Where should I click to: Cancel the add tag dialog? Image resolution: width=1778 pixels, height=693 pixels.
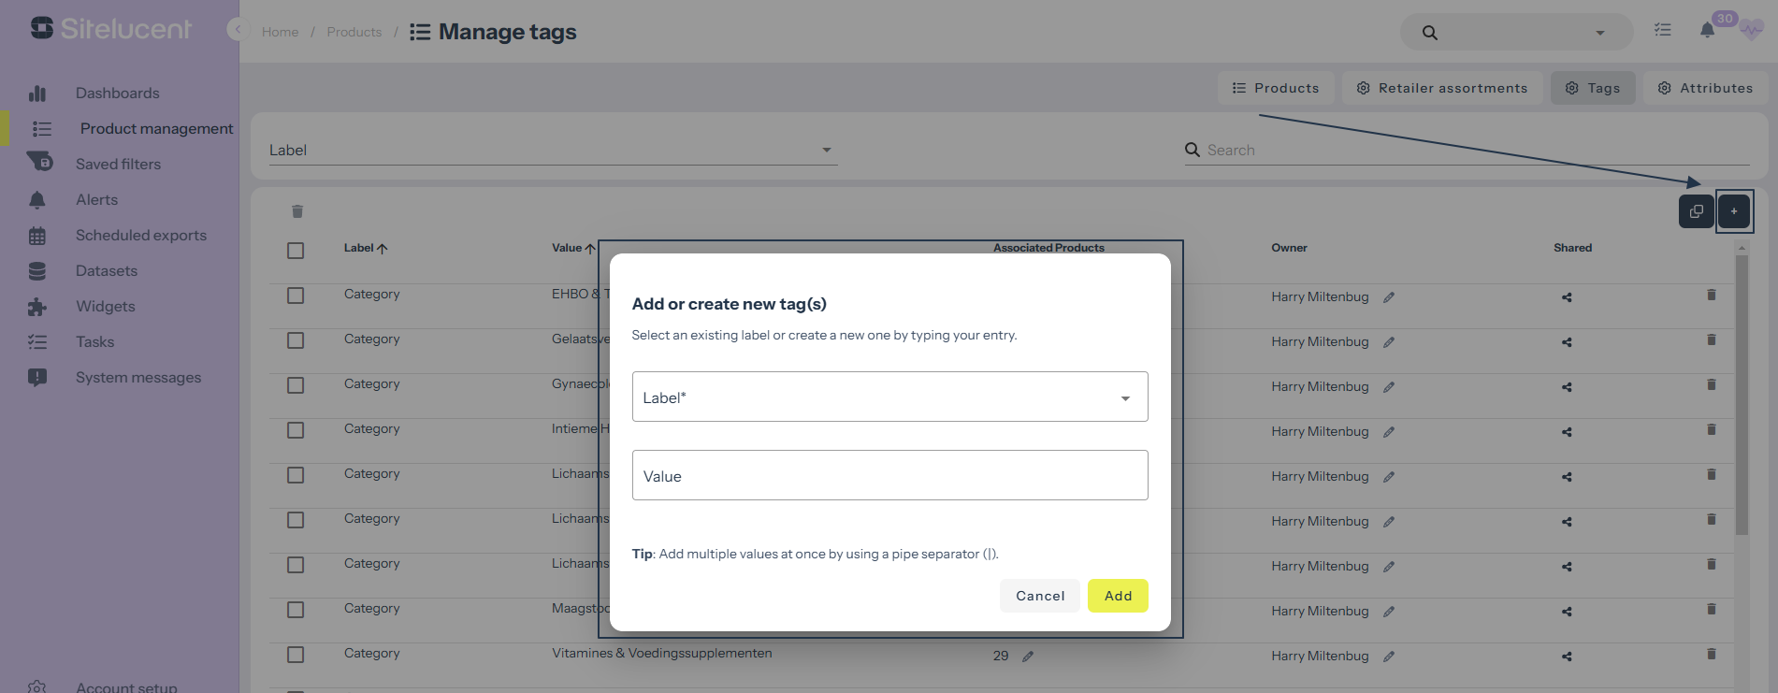pyautogui.click(x=1039, y=596)
